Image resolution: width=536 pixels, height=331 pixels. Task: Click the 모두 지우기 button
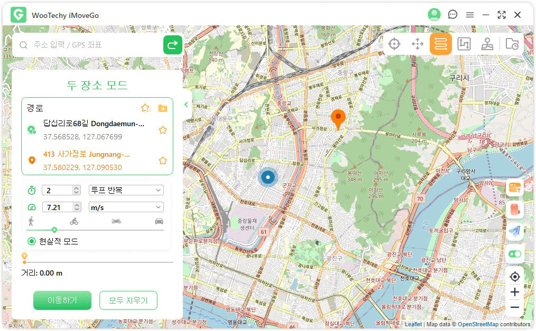coord(128,300)
